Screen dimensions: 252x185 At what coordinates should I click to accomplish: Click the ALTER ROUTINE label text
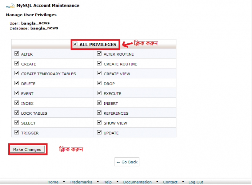[119, 54]
